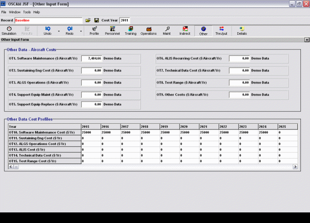Click the cost profiles scroll right arrow

tap(295, 167)
